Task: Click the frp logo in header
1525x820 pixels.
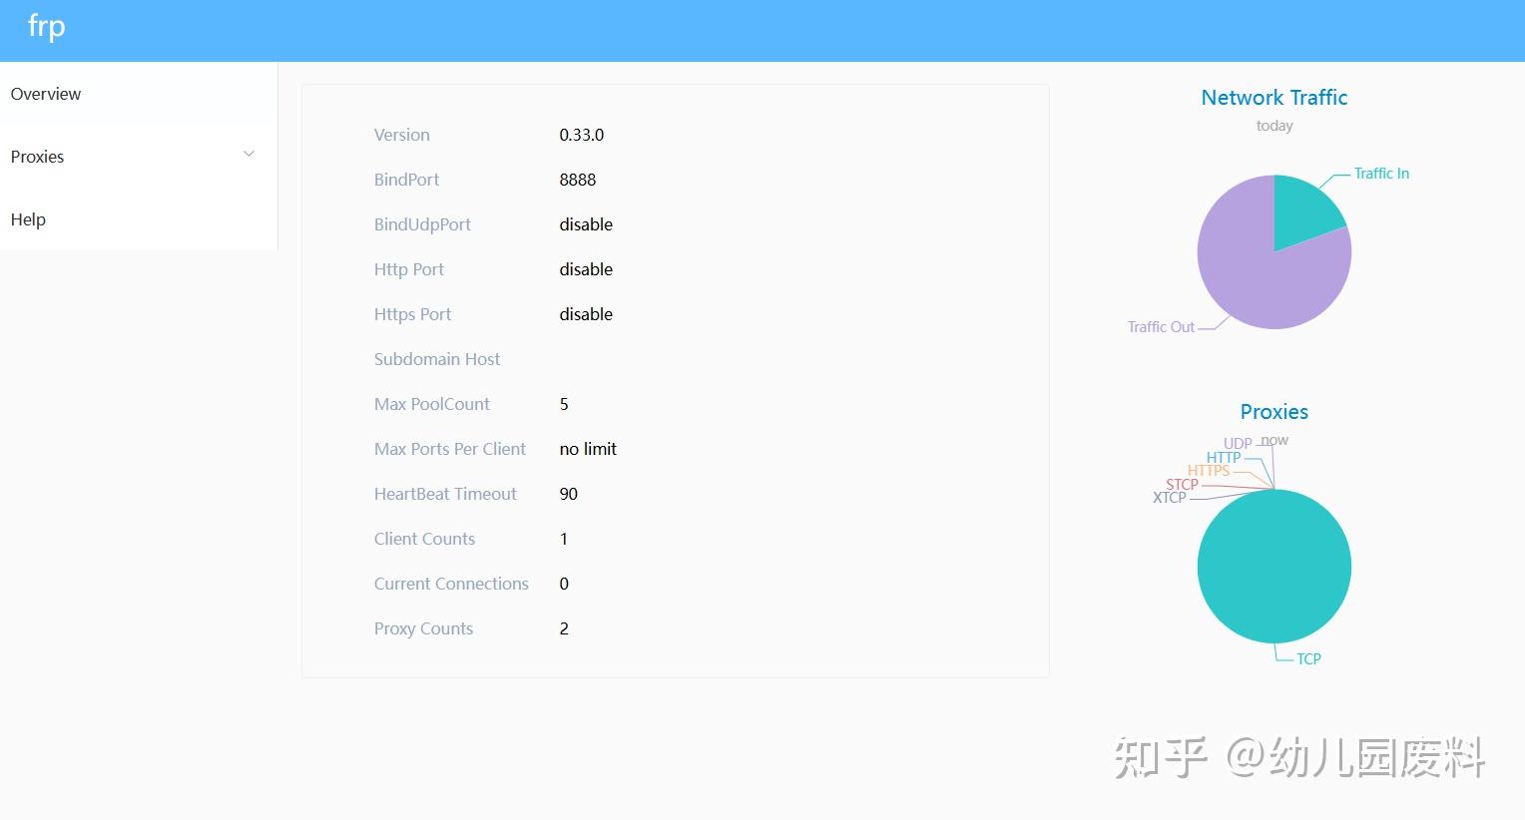Action: click(x=47, y=27)
